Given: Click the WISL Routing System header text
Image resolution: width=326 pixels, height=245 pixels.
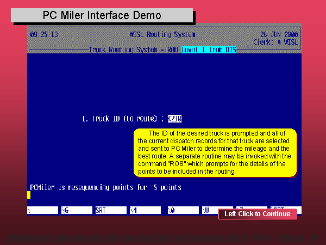Looking at the screenshot, I should click(162, 34).
